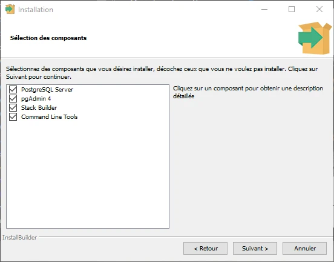334x262 pixels.
Task: Cancel installation with the Annuler button
Action: coord(304,248)
